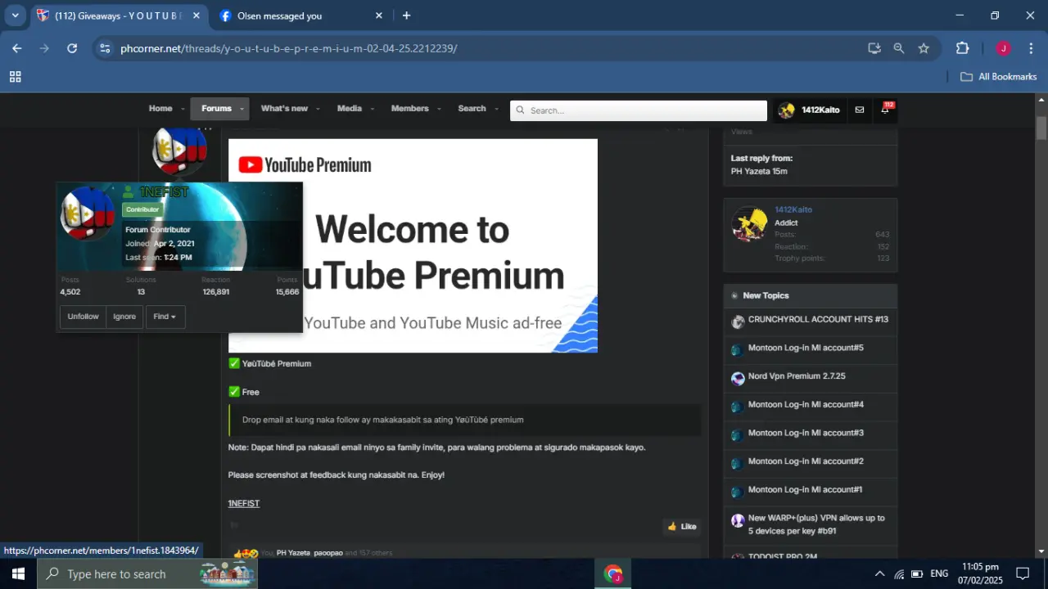Expand the Forums menu arrow

click(242, 109)
